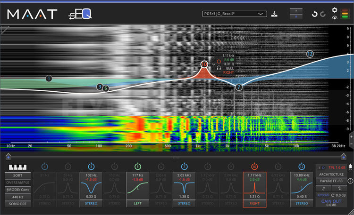Select EQ node 1 on the graph
The image size is (354, 215).
49,79
